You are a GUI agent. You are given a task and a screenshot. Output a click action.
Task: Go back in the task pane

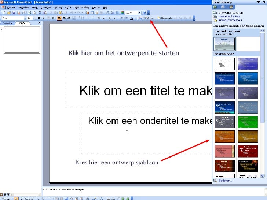(215, 7)
